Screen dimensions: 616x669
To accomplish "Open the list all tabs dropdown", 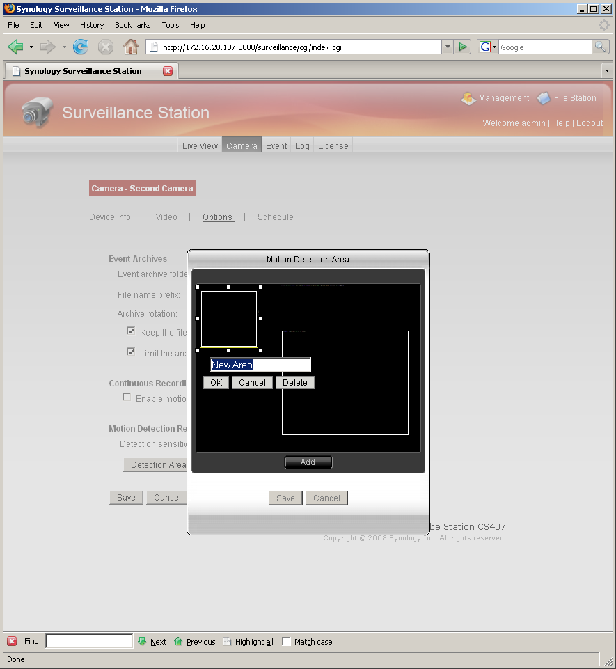I will [607, 70].
